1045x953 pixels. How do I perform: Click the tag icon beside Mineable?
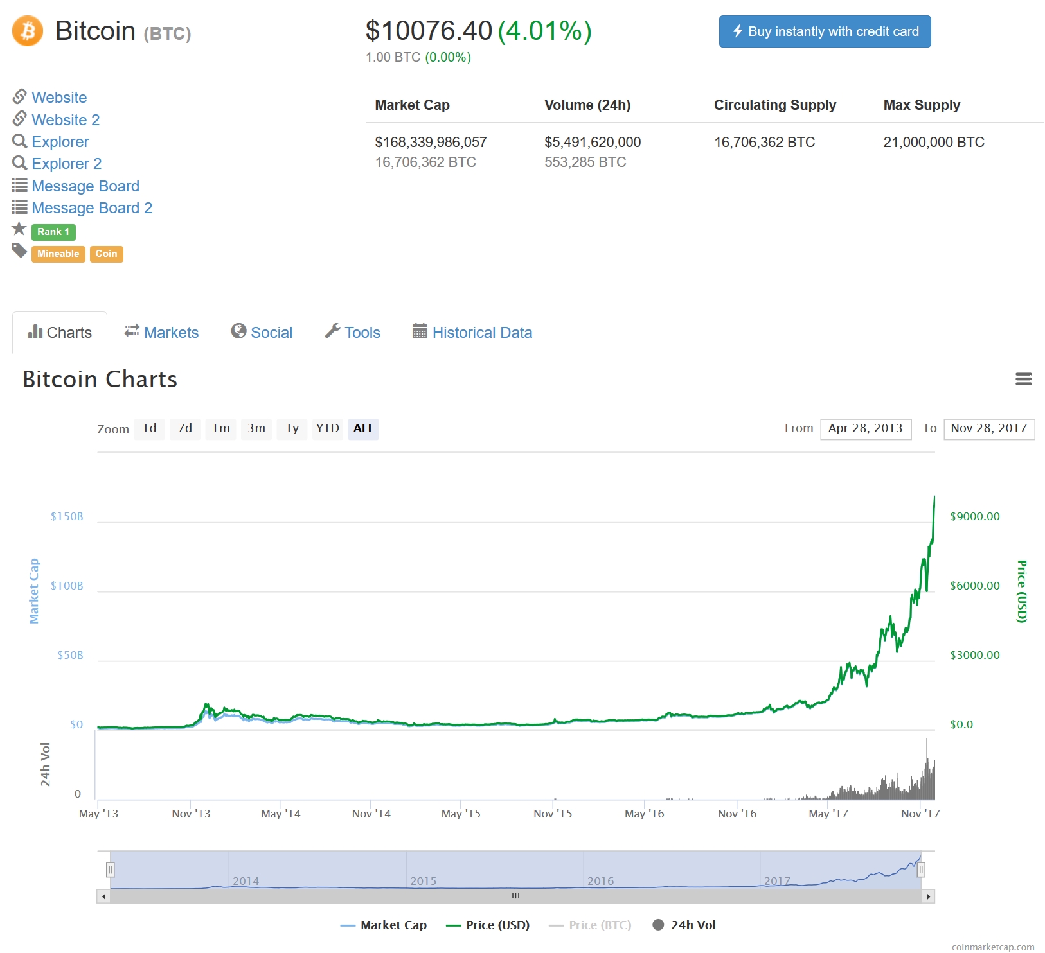point(19,251)
